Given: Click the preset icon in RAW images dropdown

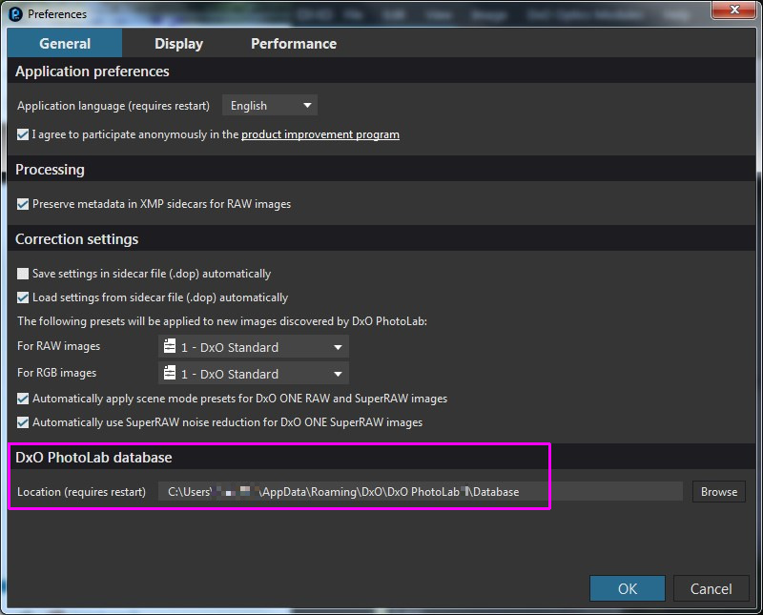Looking at the screenshot, I should coord(170,346).
